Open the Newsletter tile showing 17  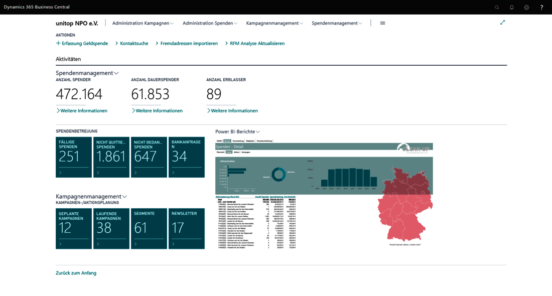(x=187, y=229)
